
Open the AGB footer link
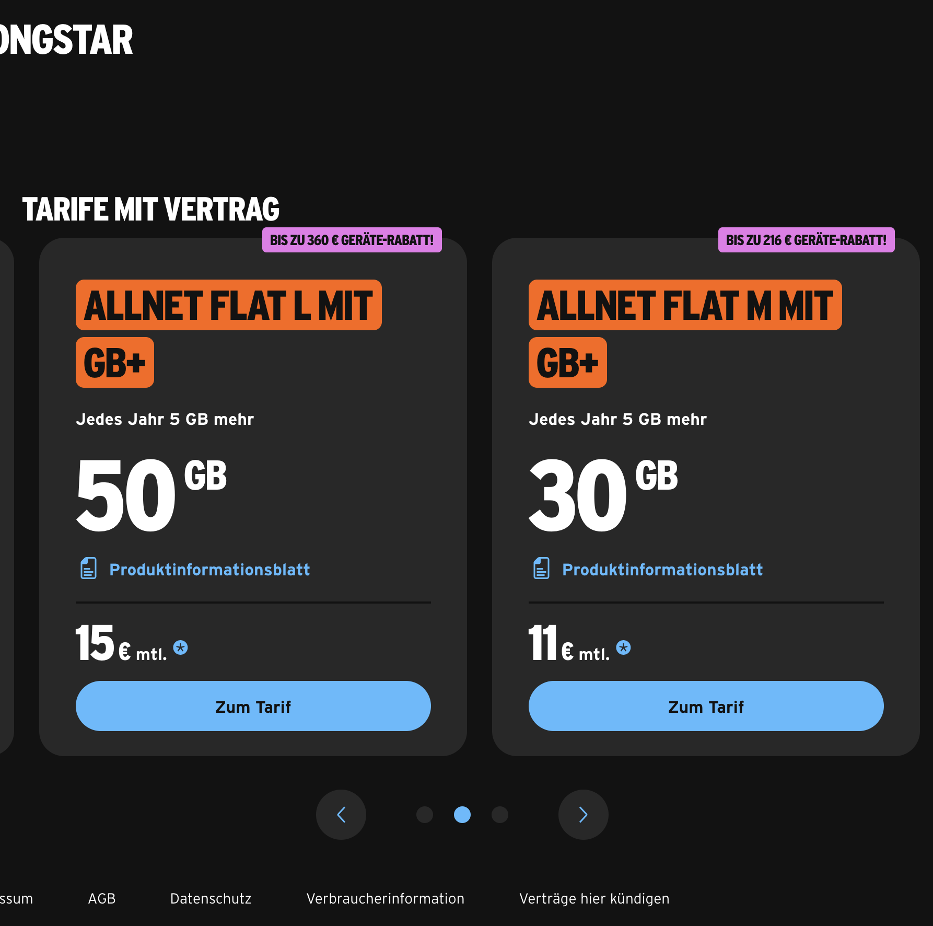(x=102, y=899)
